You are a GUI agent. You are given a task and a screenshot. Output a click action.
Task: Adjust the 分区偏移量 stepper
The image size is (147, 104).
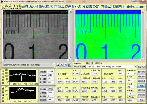tap(135, 73)
